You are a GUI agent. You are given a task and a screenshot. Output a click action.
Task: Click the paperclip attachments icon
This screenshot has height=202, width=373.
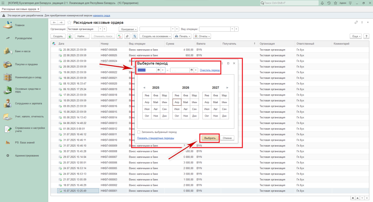tap(127, 36)
